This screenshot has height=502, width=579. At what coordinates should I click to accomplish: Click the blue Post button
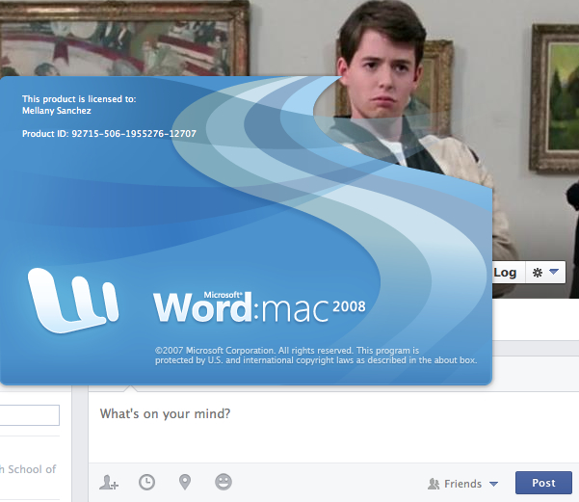[543, 483]
